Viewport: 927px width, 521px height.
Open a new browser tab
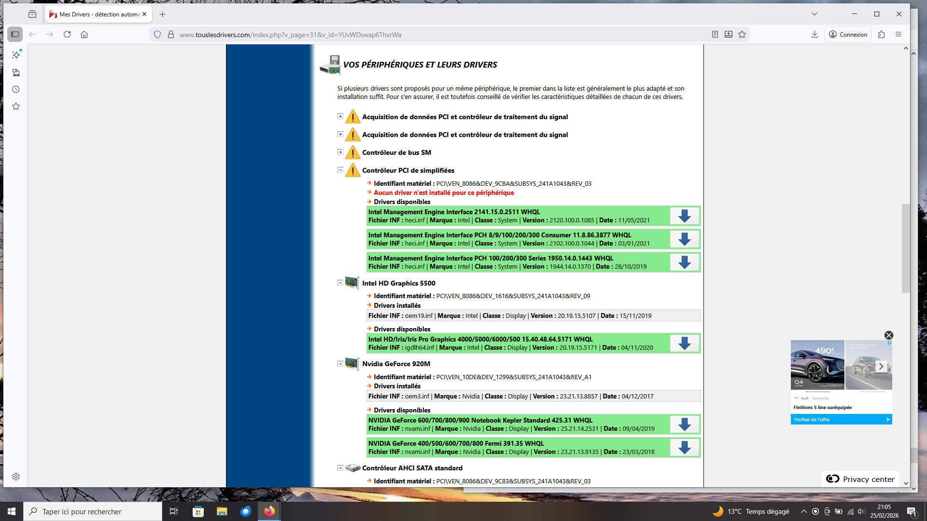pos(163,14)
